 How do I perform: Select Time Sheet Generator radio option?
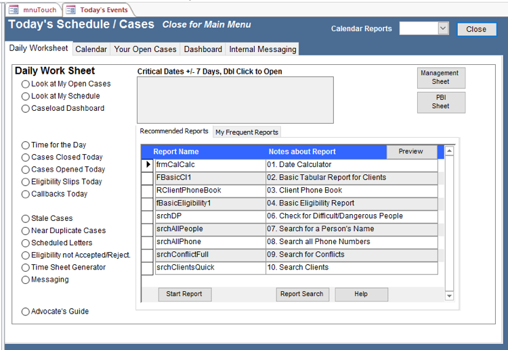26,268
